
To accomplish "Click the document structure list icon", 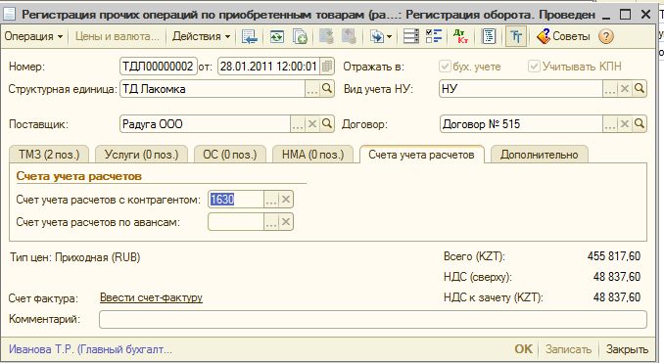I will pyautogui.click(x=410, y=36).
